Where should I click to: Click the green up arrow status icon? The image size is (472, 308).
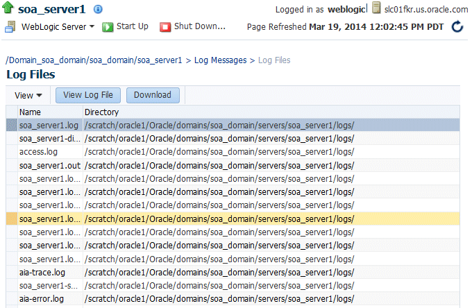(x=8, y=8)
